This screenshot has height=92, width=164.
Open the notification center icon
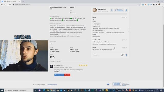click(x=161, y=90)
